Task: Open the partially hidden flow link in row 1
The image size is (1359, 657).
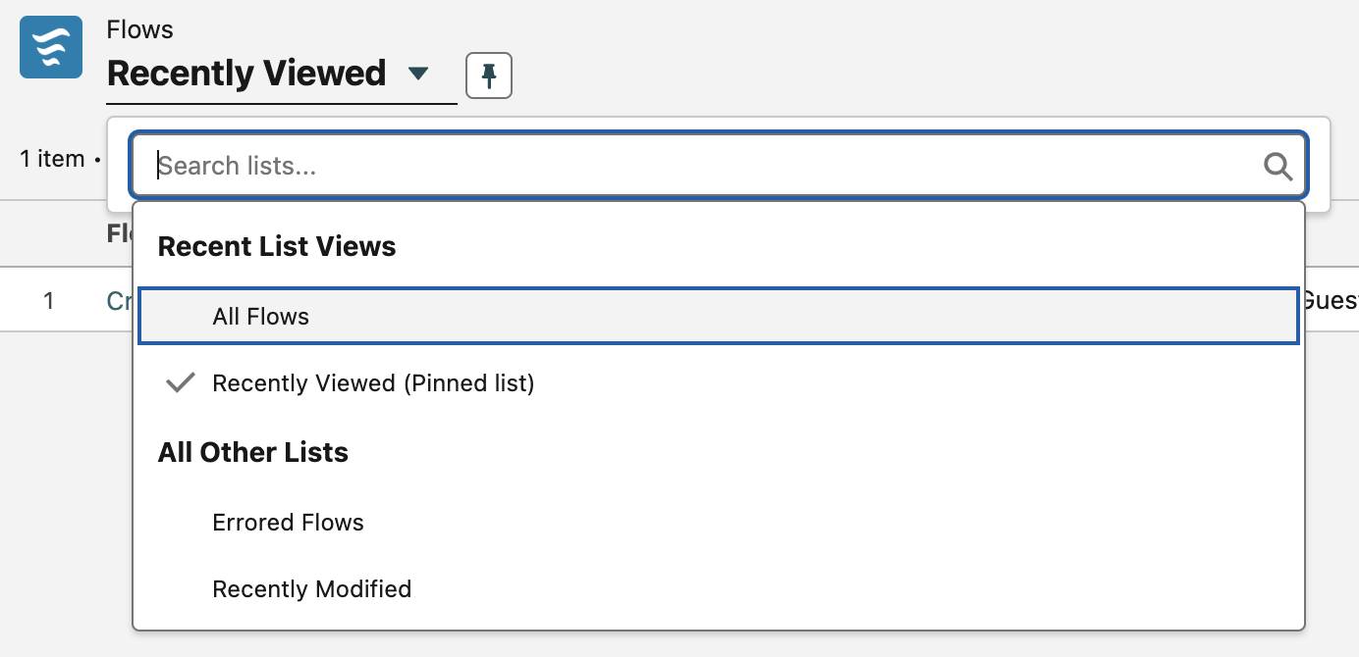Action: coord(119,300)
